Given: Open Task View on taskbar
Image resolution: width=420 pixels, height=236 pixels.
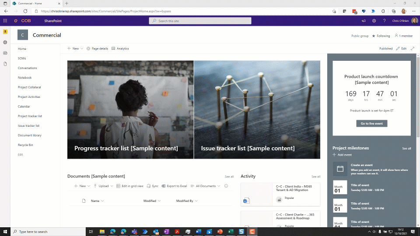Looking at the screenshot, I should (91, 232).
